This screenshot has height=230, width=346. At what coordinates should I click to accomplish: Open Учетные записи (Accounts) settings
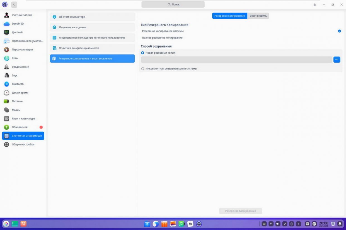(x=22, y=15)
